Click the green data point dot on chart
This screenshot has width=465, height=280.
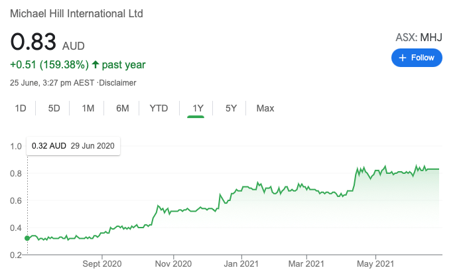pyautogui.click(x=27, y=238)
